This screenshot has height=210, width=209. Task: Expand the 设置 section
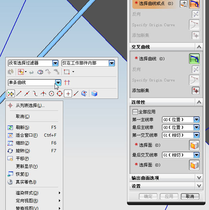pos(199,186)
